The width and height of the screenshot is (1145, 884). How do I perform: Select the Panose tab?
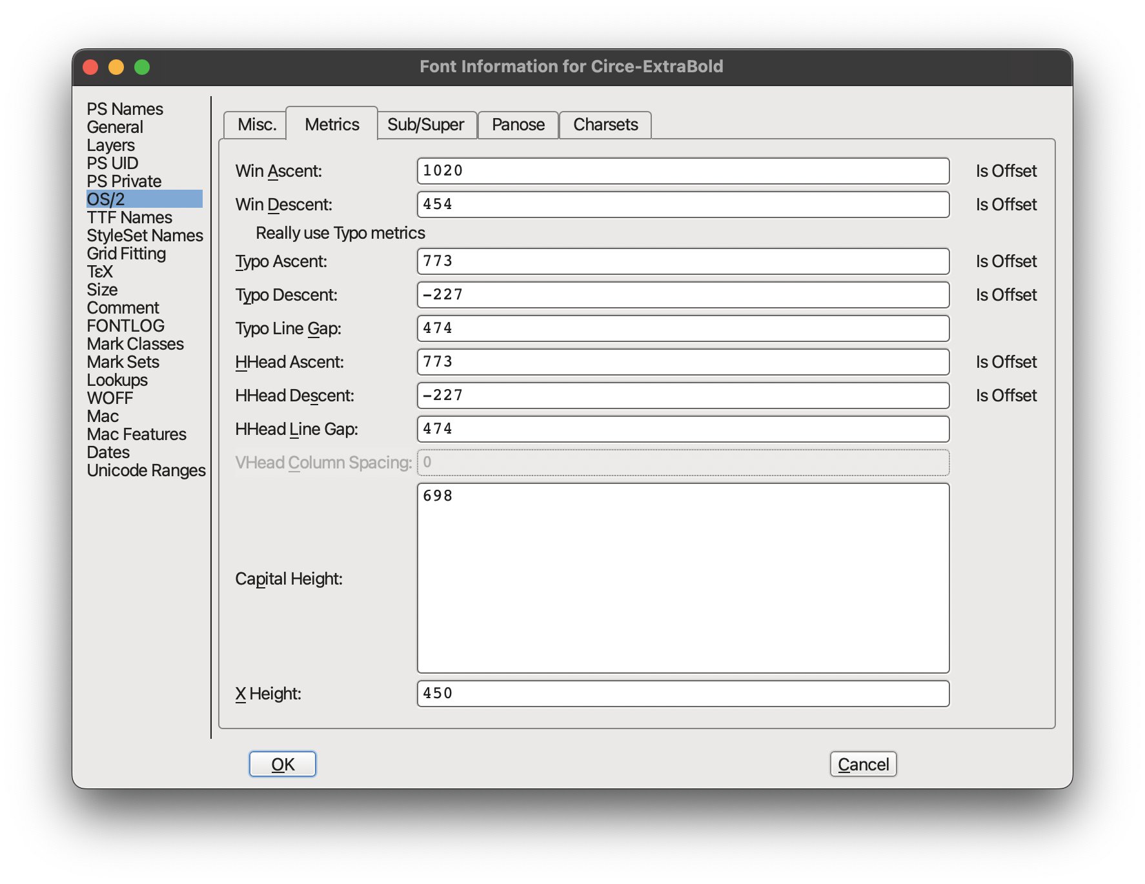point(518,125)
